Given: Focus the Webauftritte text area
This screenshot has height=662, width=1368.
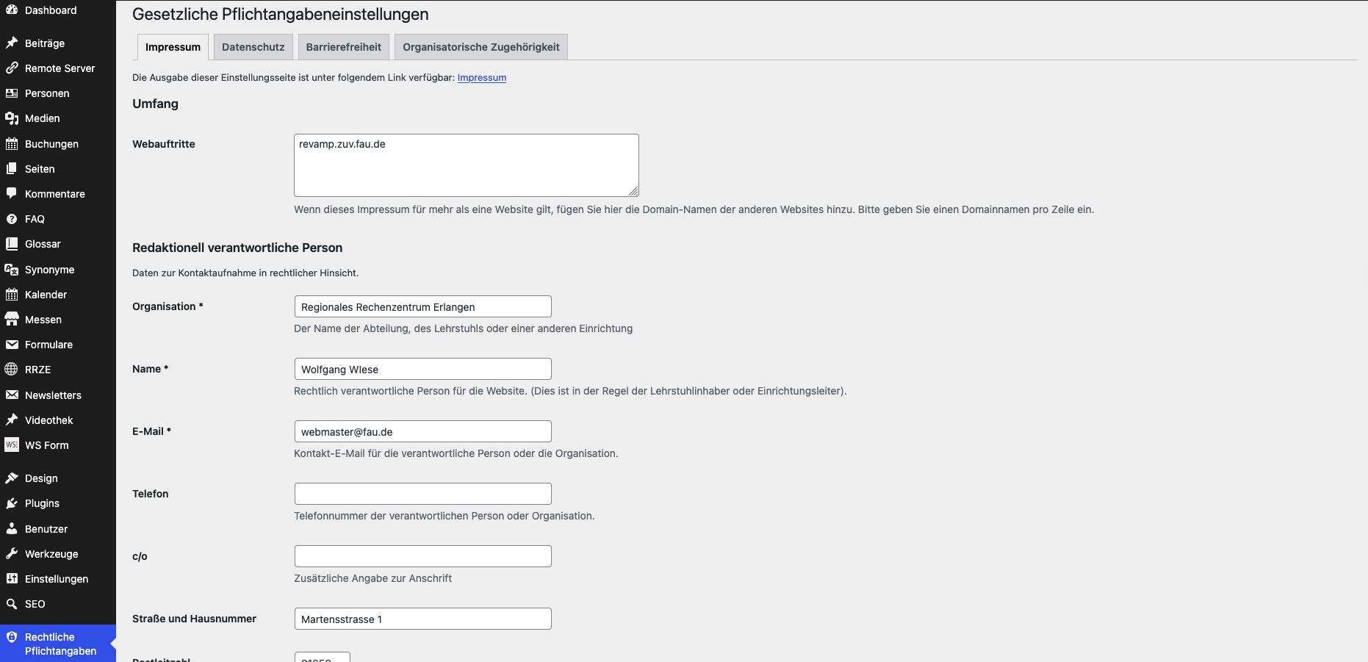Looking at the screenshot, I should click(x=466, y=165).
